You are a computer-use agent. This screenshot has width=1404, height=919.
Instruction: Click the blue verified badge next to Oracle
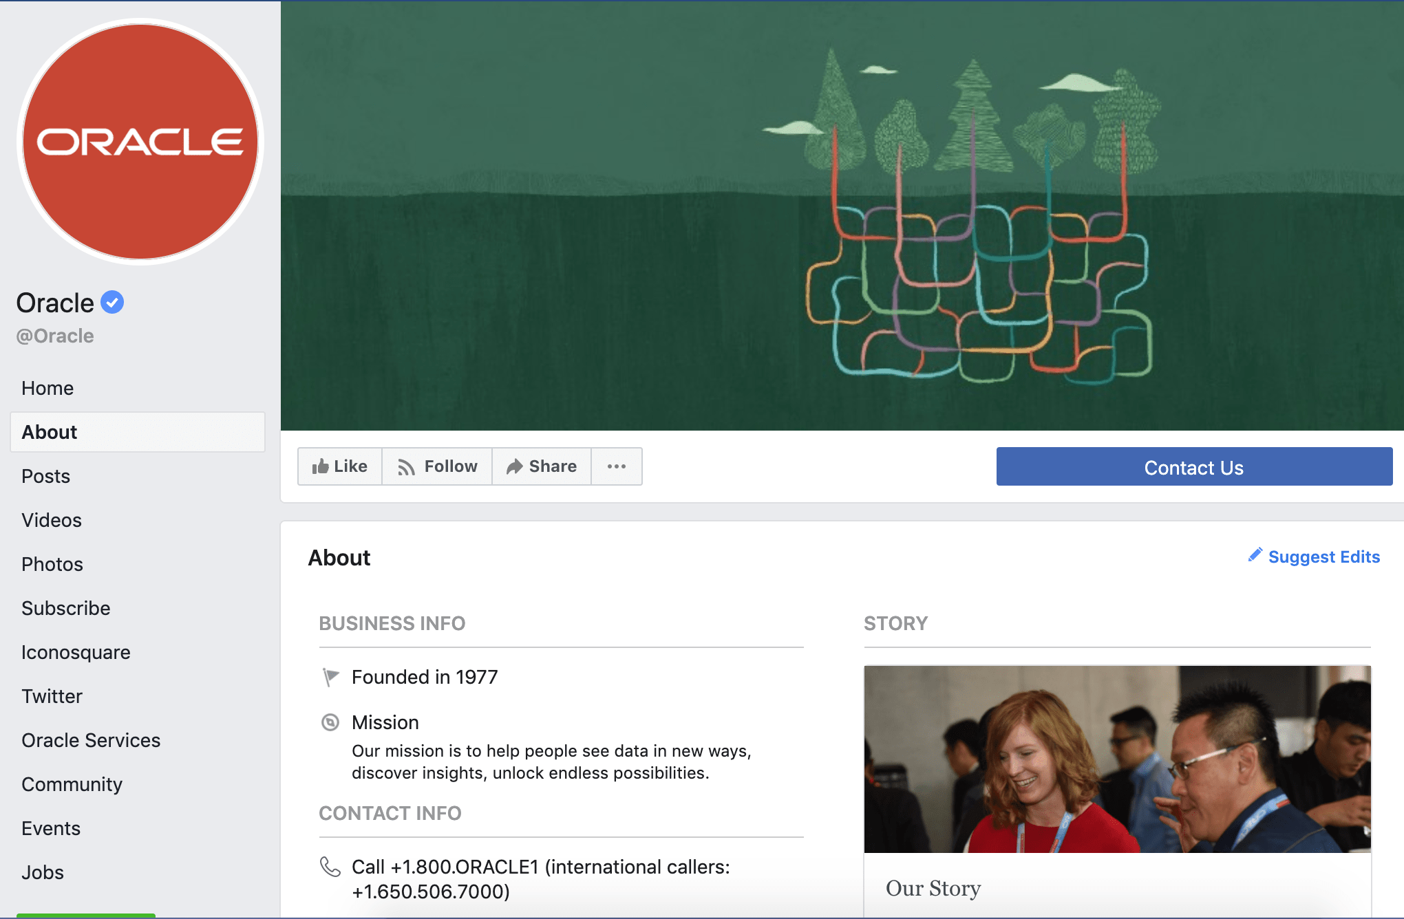(x=112, y=302)
